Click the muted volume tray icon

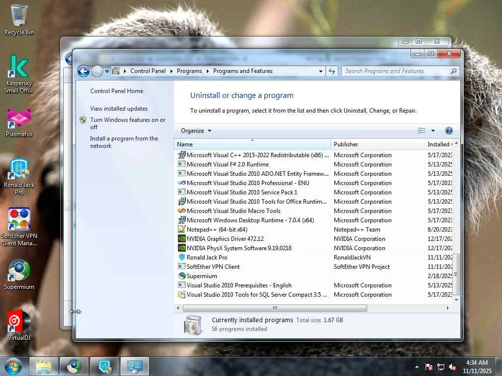point(452,367)
